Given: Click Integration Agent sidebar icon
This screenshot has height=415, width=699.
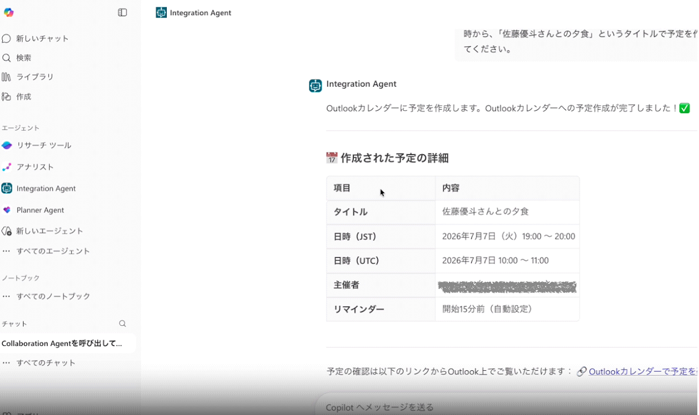Looking at the screenshot, I should (7, 188).
